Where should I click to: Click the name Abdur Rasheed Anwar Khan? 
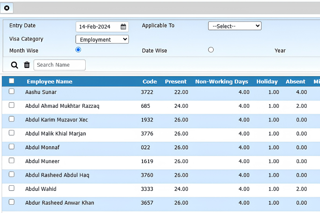tap(60, 203)
